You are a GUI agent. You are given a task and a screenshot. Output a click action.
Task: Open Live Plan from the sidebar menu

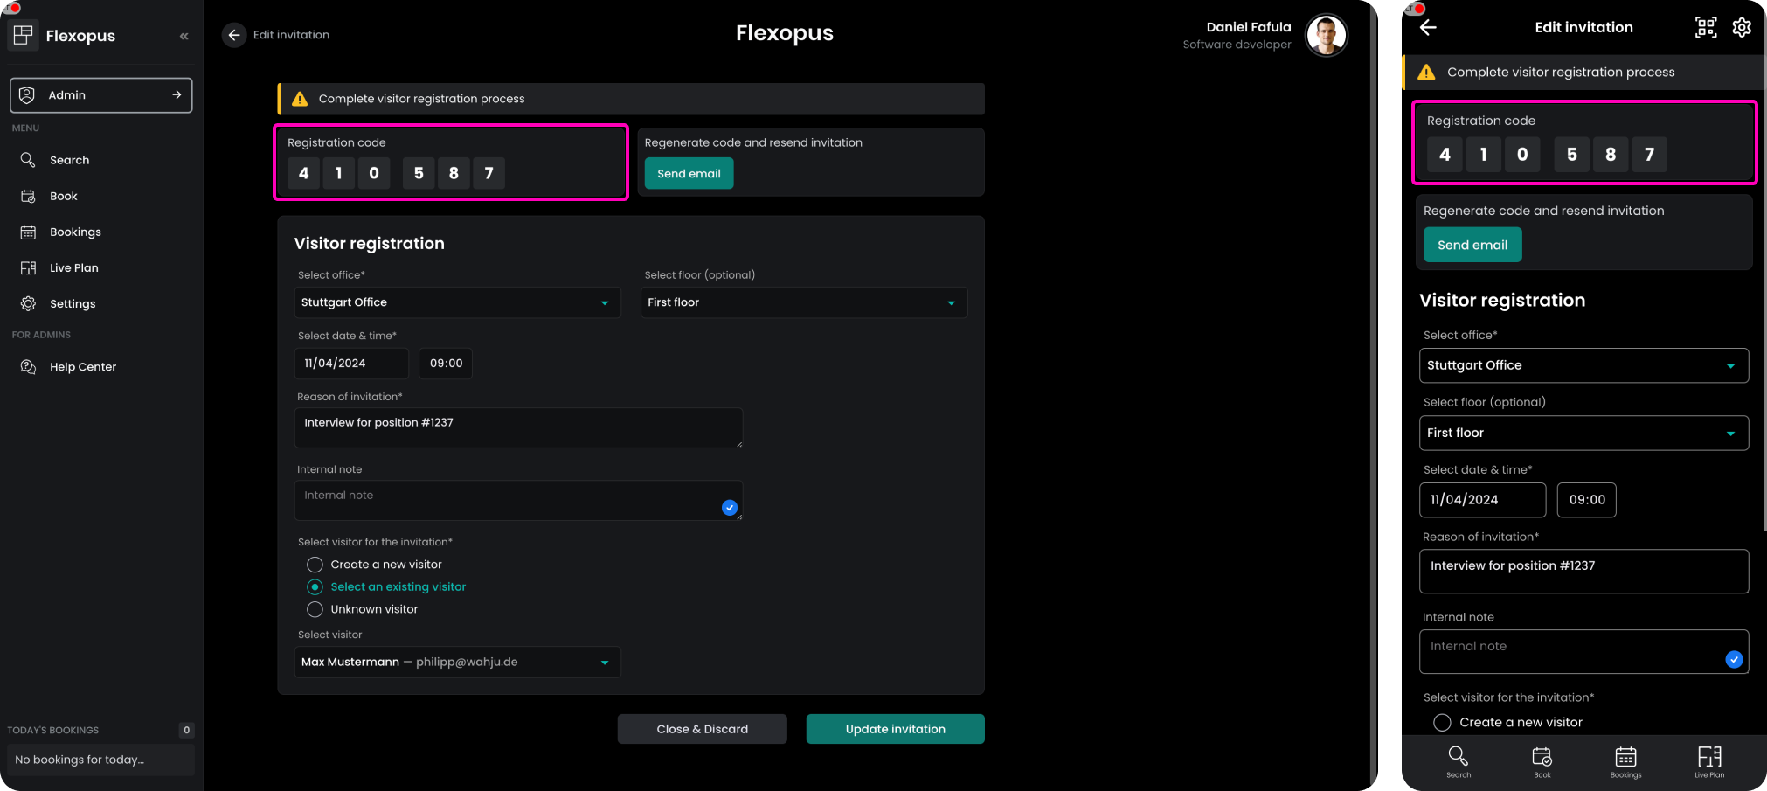74,268
